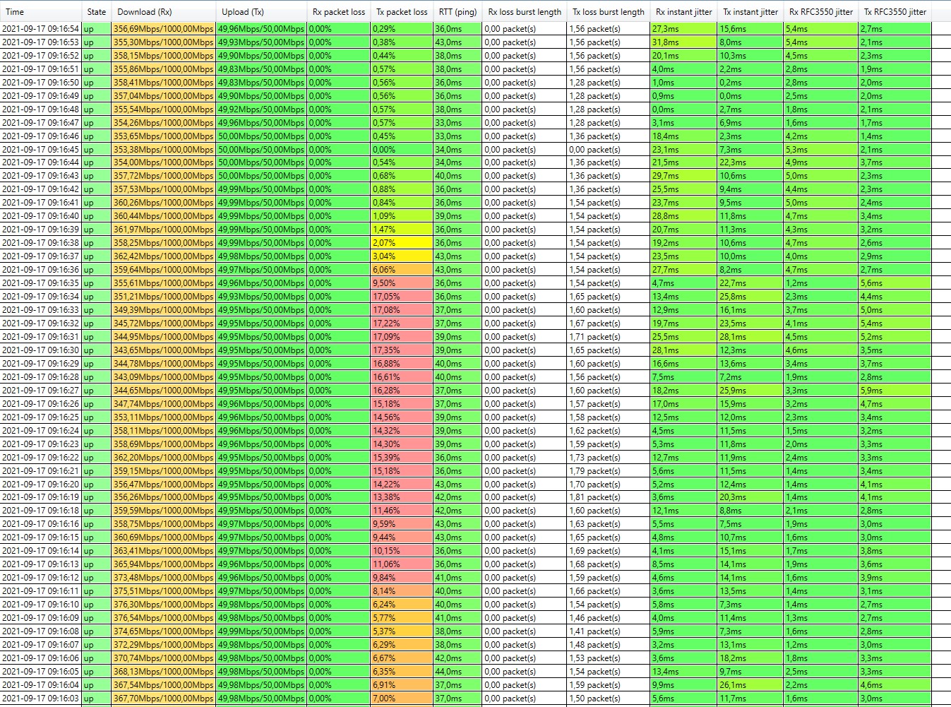Select Upload cell in the 09:16:08 row
951x707 pixels.
[261, 631]
